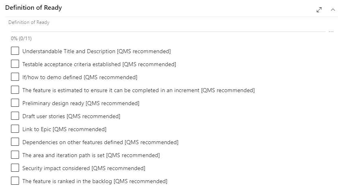Click the 0% (0/11) progress bar
Image resolution: width=338 pixels, height=188 pixels.
pos(168,32)
